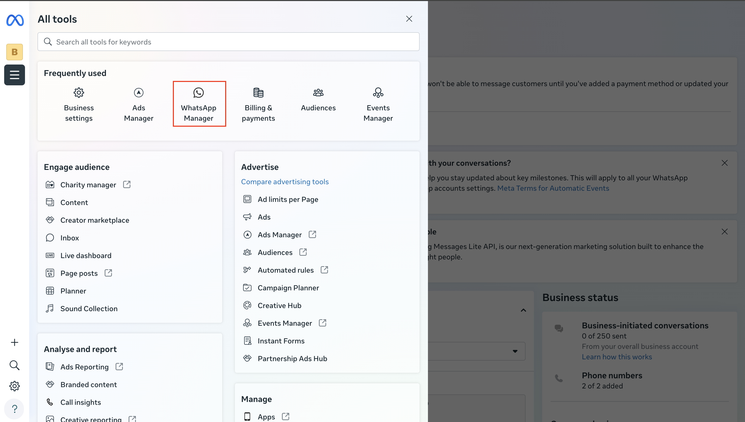This screenshot has width=745, height=422.
Task: Open Learn how this works link
Action: point(616,356)
